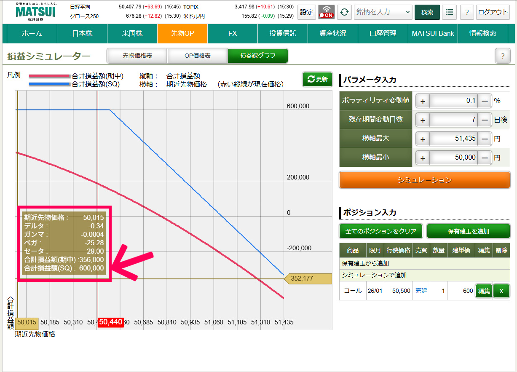Decrease remaining days with minus button

[485, 120]
